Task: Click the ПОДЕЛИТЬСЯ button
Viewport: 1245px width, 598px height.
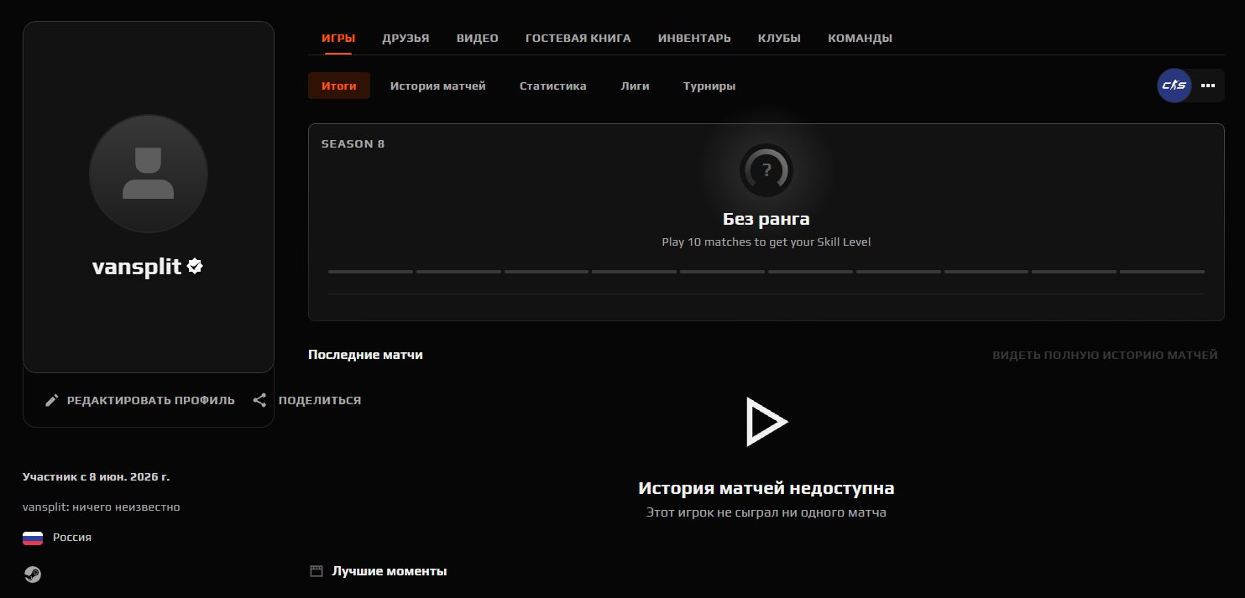Action: click(307, 400)
